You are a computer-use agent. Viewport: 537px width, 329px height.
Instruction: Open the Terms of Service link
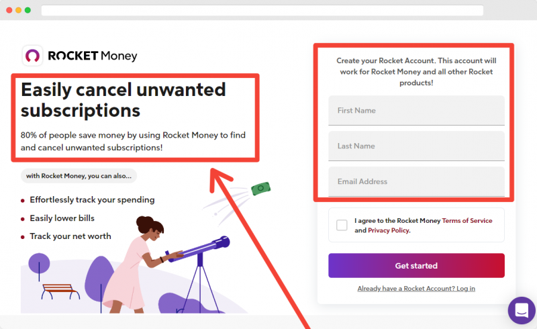tap(467, 221)
